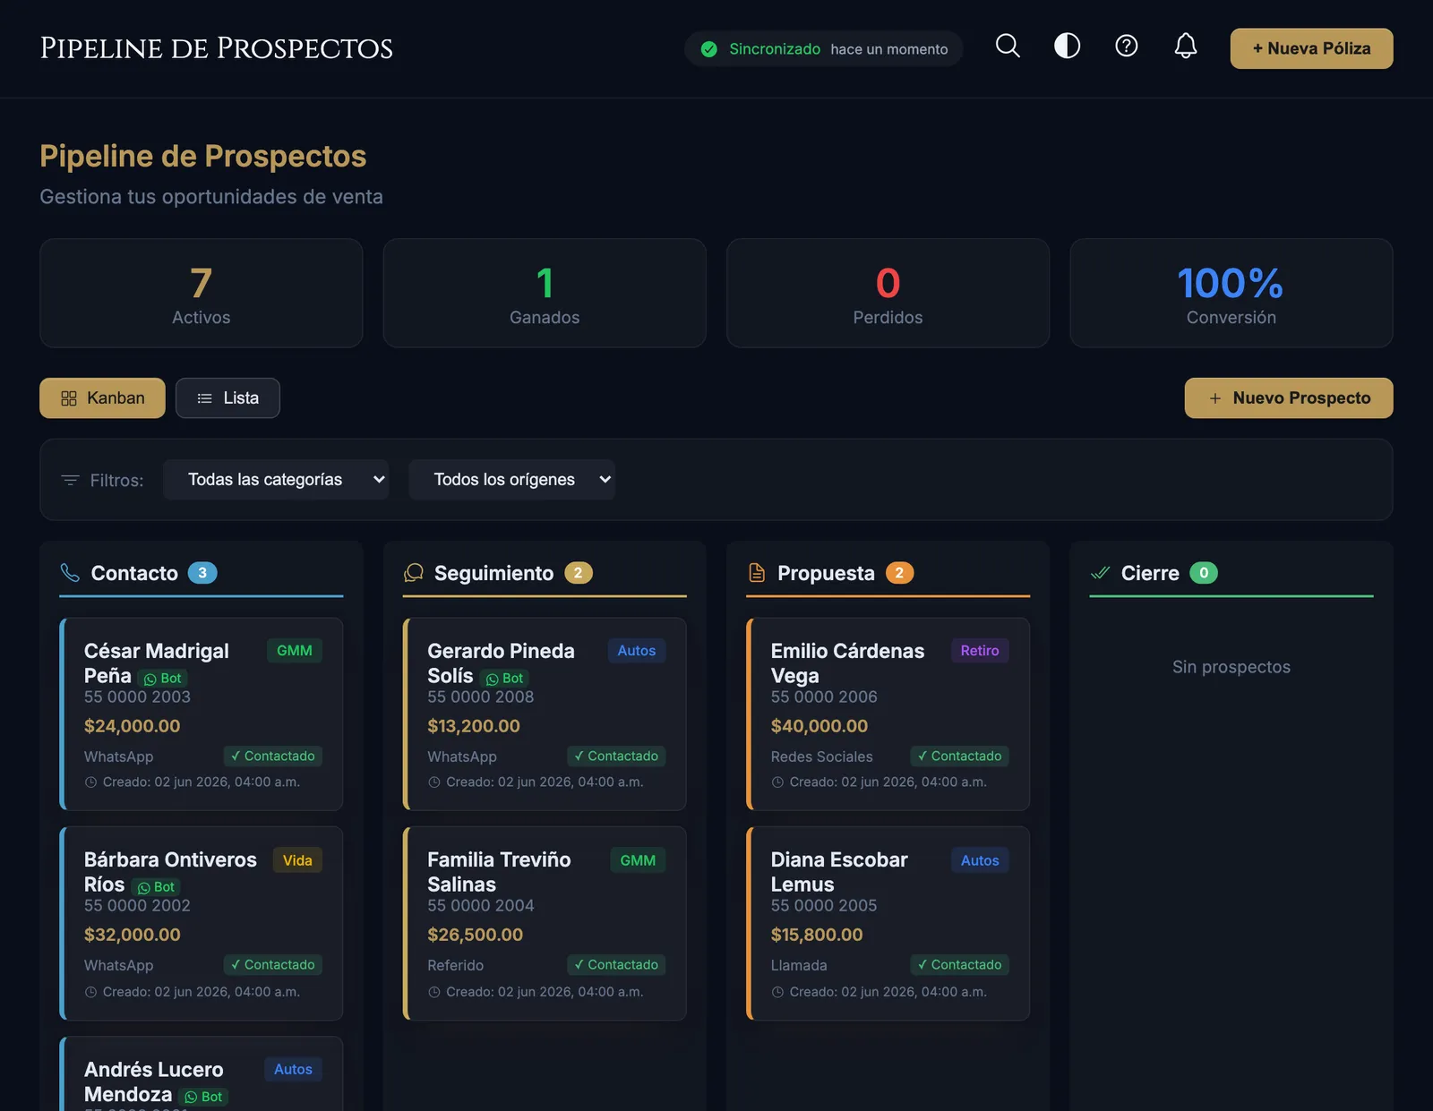Open Gerardo Pineda Solís prospect card
1433x1111 pixels.
[545, 714]
